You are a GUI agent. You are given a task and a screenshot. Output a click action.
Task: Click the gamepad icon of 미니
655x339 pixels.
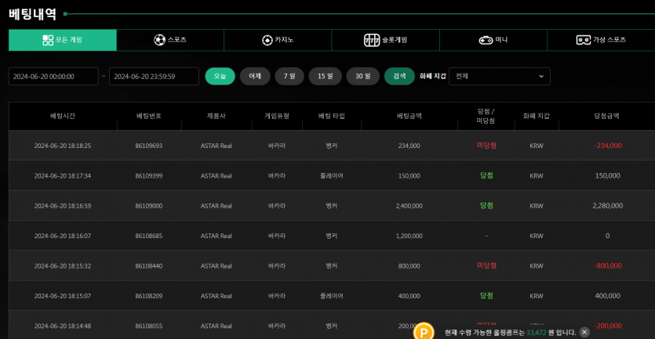pyautogui.click(x=486, y=40)
